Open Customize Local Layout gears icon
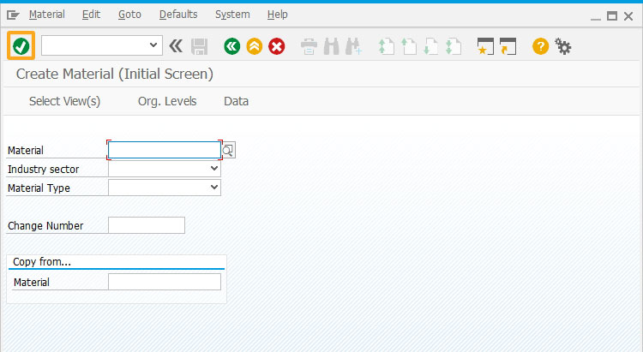The width and height of the screenshot is (643, 352). (562, 46)
